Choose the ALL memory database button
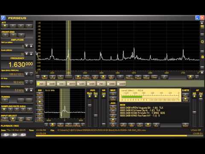The height and width of the screenshot is (154, 205). click(156, 125)
